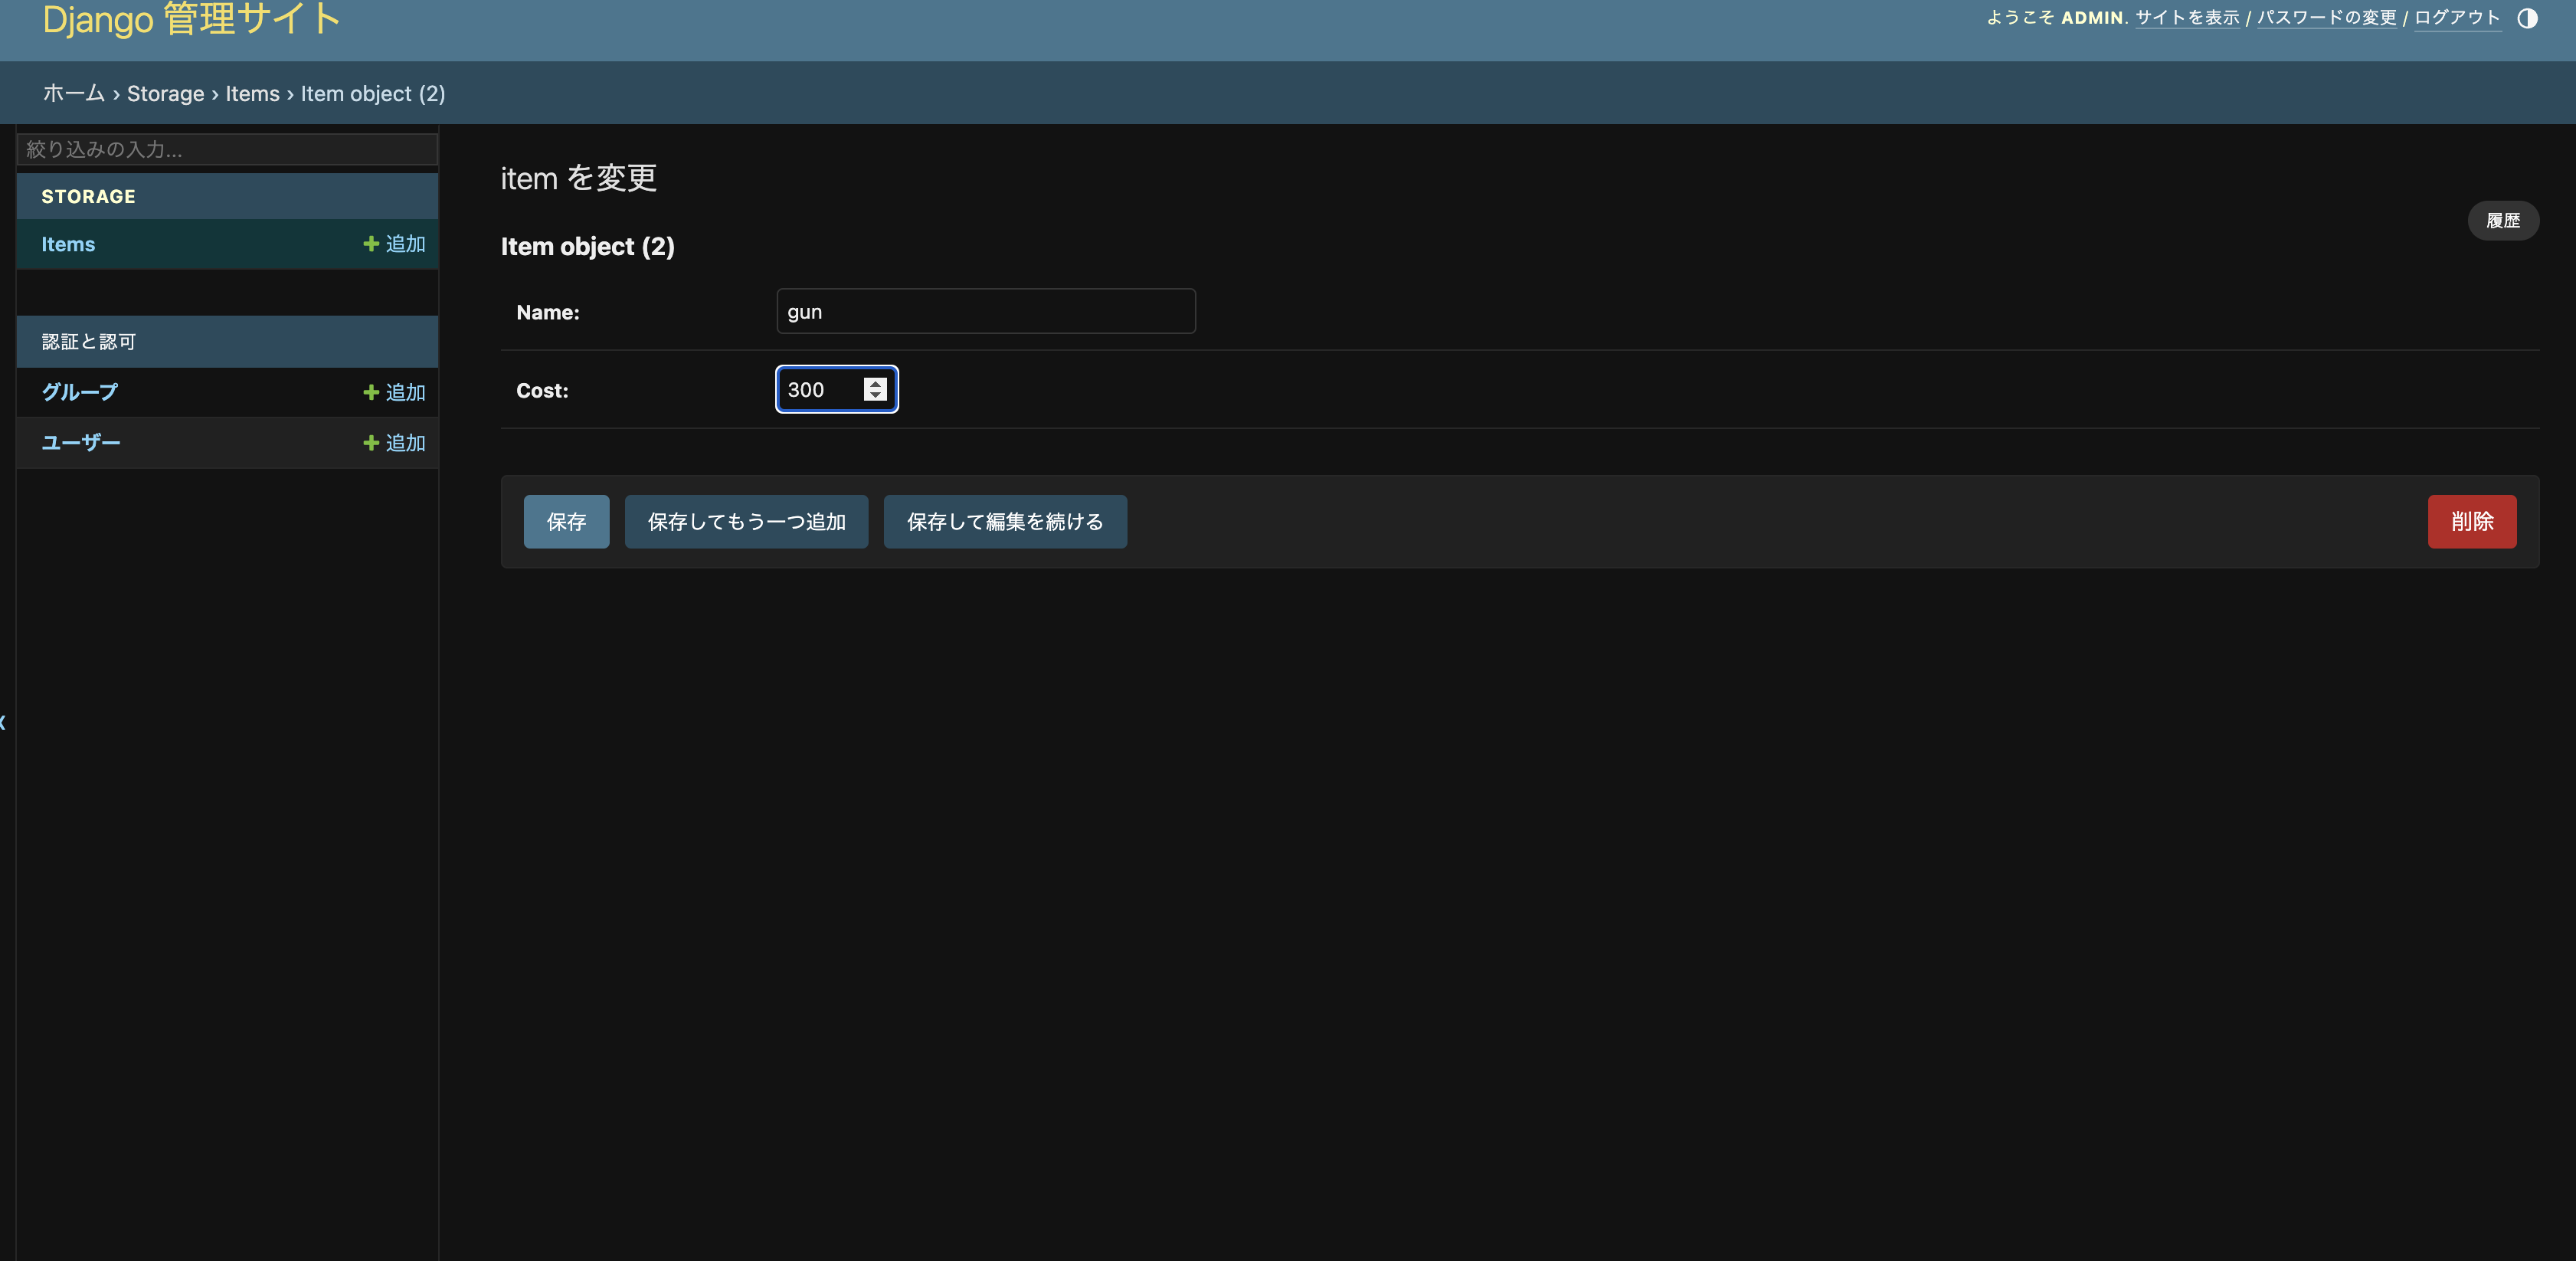
Task: Collapse the sidebar using the left-edge arrow
Action: pyautogui.click(x=4, y=722)
